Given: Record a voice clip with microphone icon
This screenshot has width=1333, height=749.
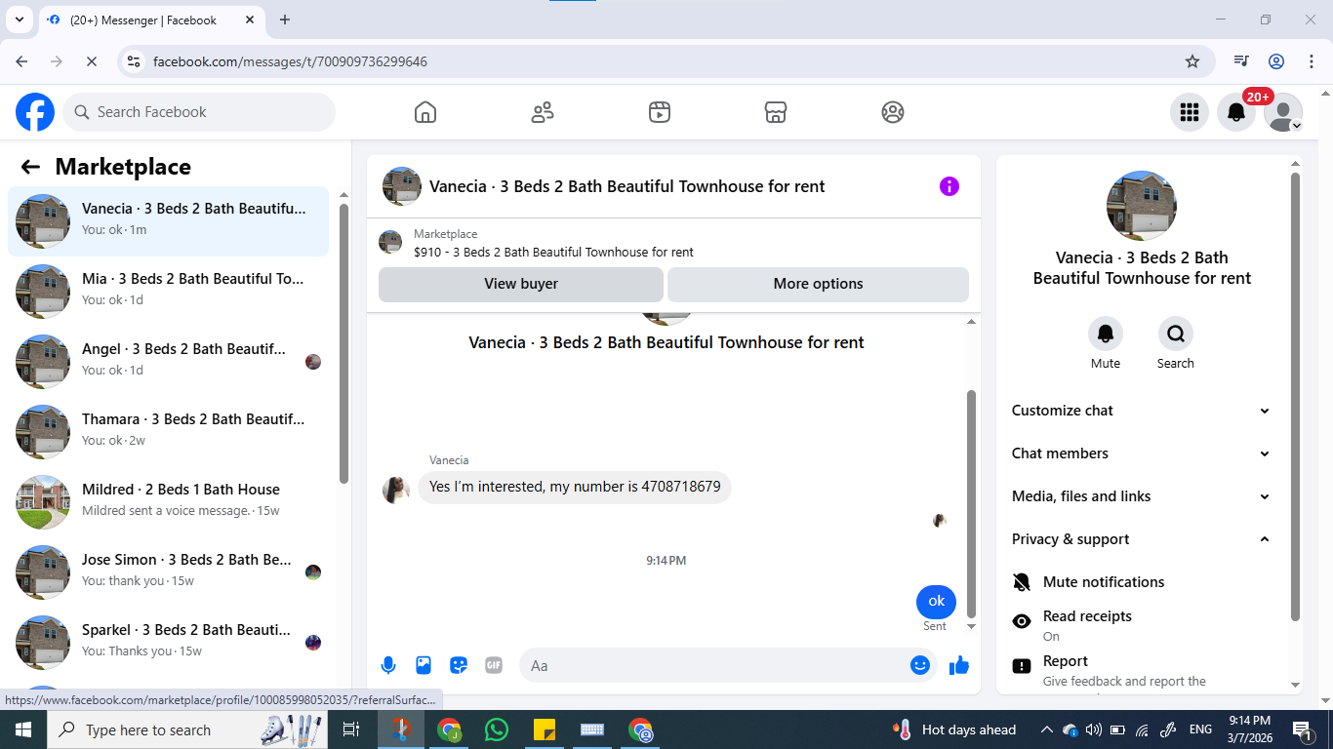Looking at the screenshot, I should point(388,665).
